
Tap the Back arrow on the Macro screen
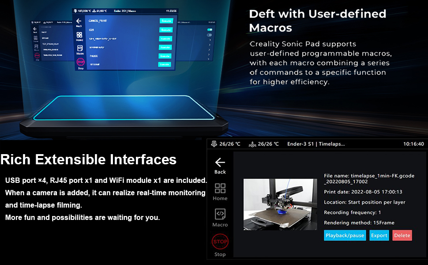79,21
